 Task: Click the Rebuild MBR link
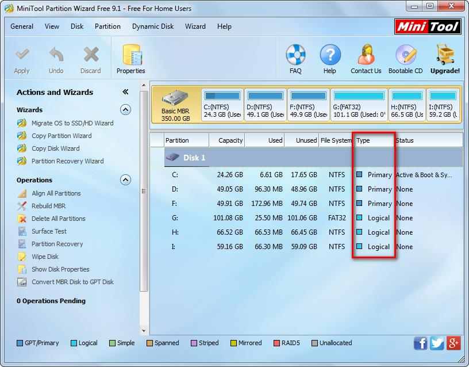click(x=48, y=206)
